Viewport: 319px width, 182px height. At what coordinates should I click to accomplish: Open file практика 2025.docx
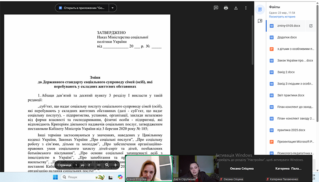coord(291,130)
